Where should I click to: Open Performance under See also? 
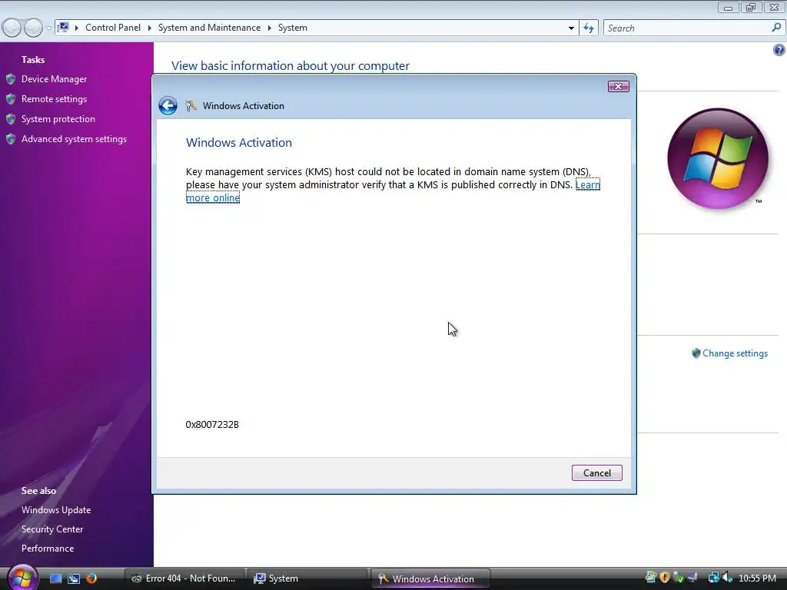[x=48, y=549]
